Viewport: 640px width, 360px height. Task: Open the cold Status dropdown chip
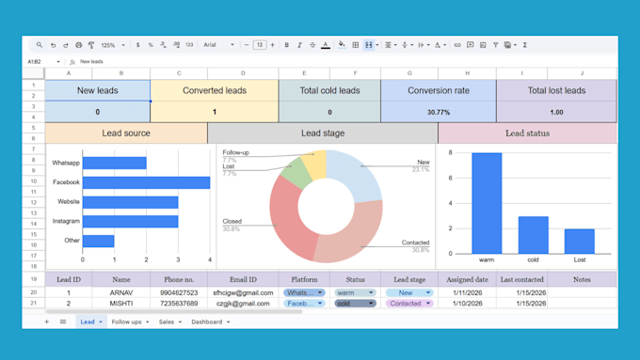[x=355, y=304]
